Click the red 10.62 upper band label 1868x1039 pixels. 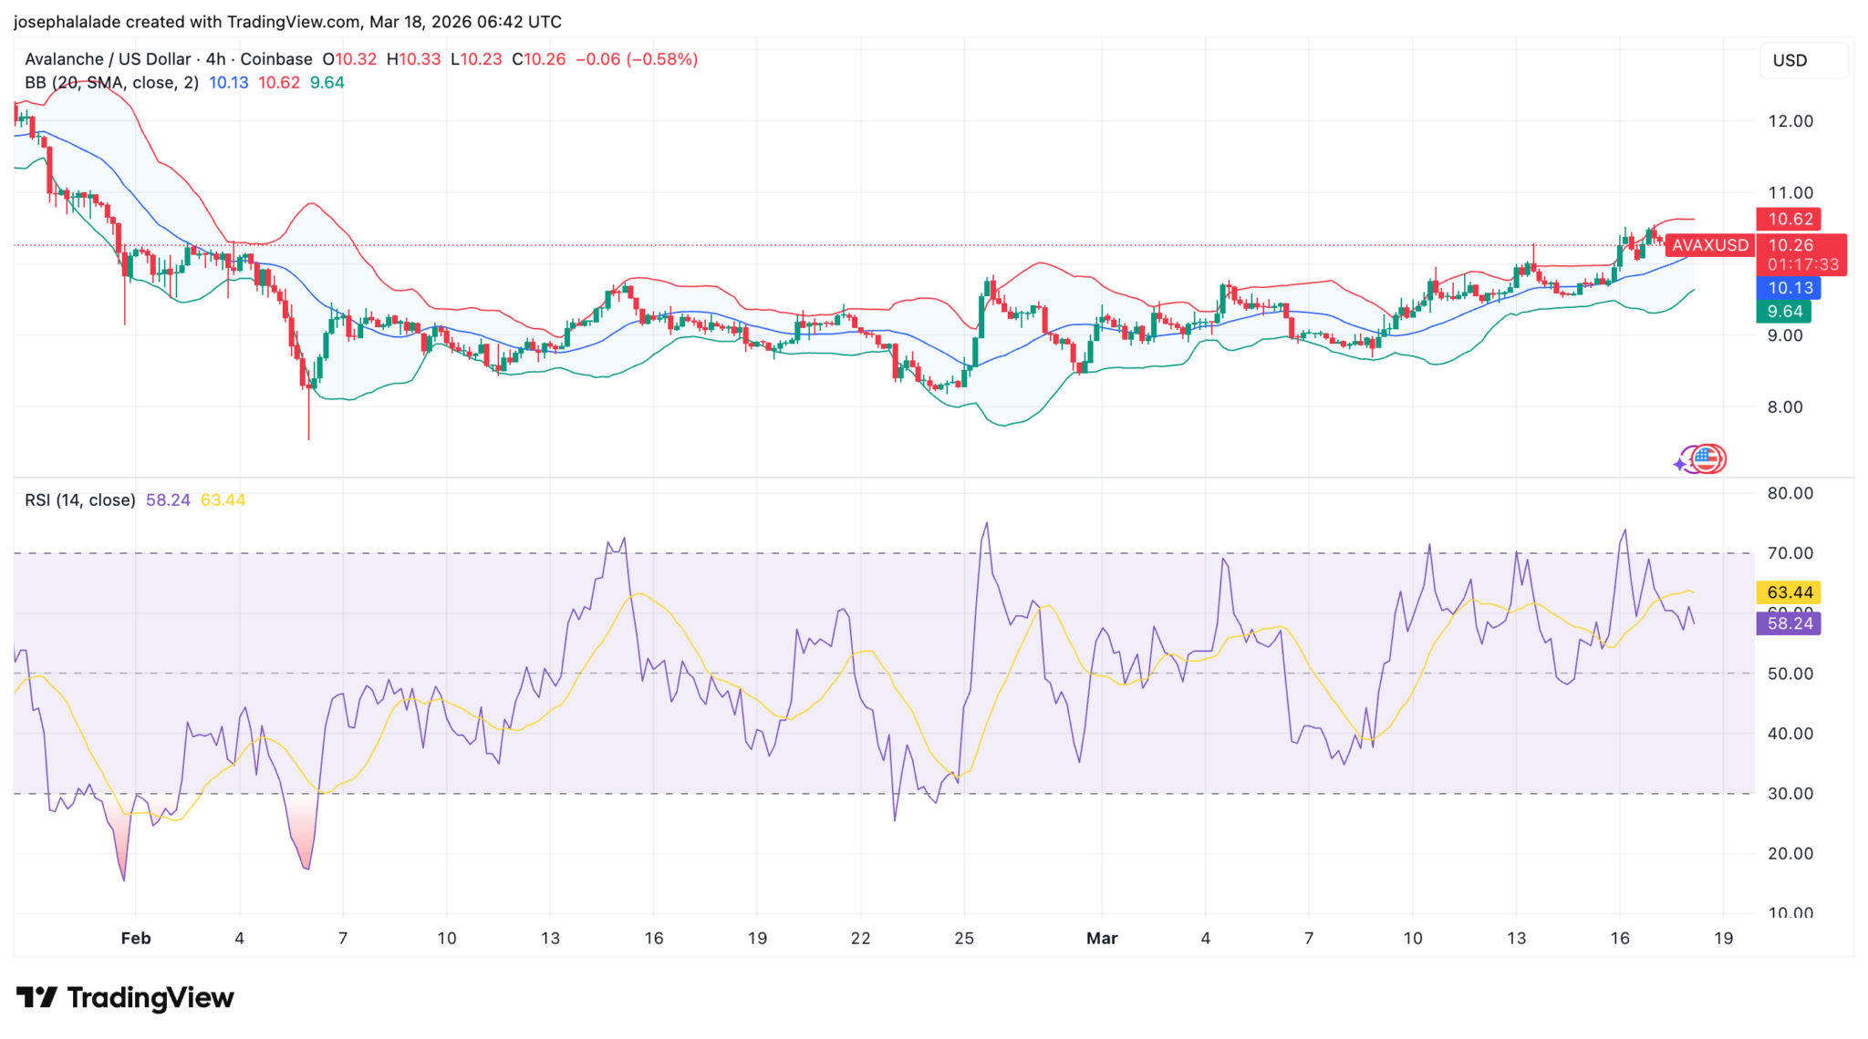[x=1789, y=219]
